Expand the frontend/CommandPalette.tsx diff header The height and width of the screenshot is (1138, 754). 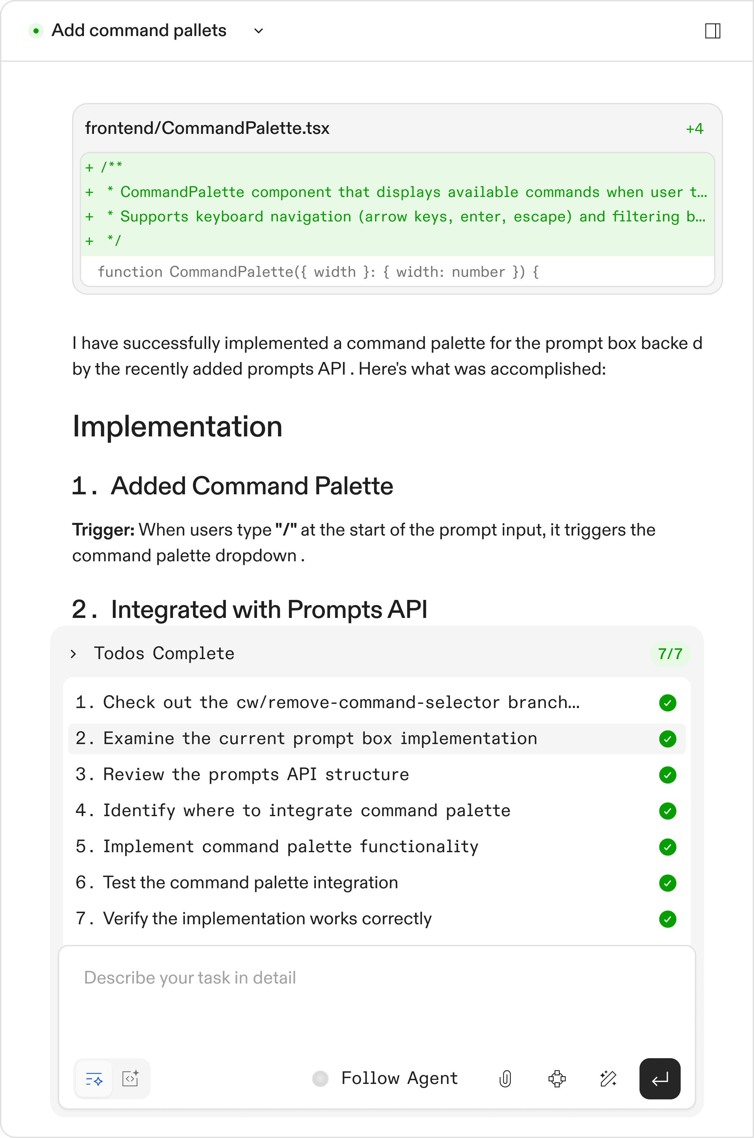[x=207, y=128]
